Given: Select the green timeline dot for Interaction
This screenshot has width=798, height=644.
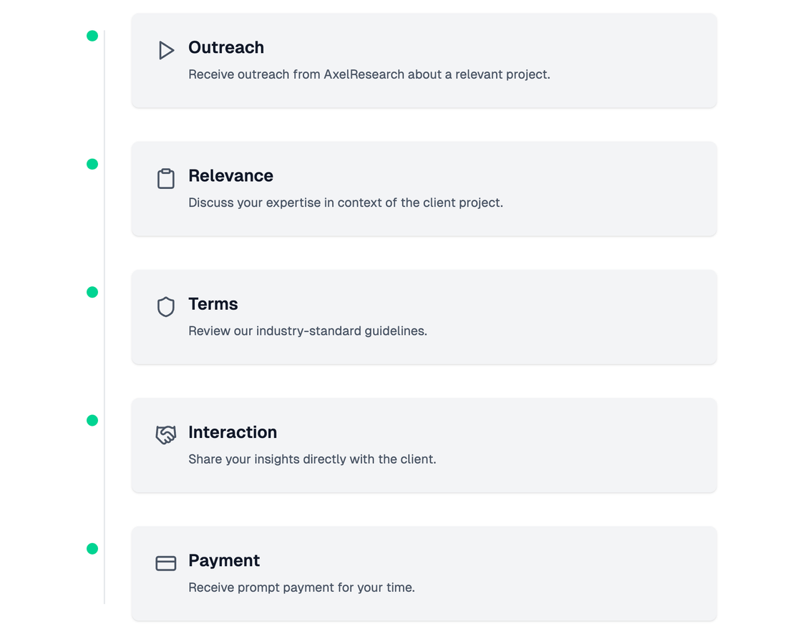Looking at the screenshot, I should pyautogui.click(x=92, y=421).
